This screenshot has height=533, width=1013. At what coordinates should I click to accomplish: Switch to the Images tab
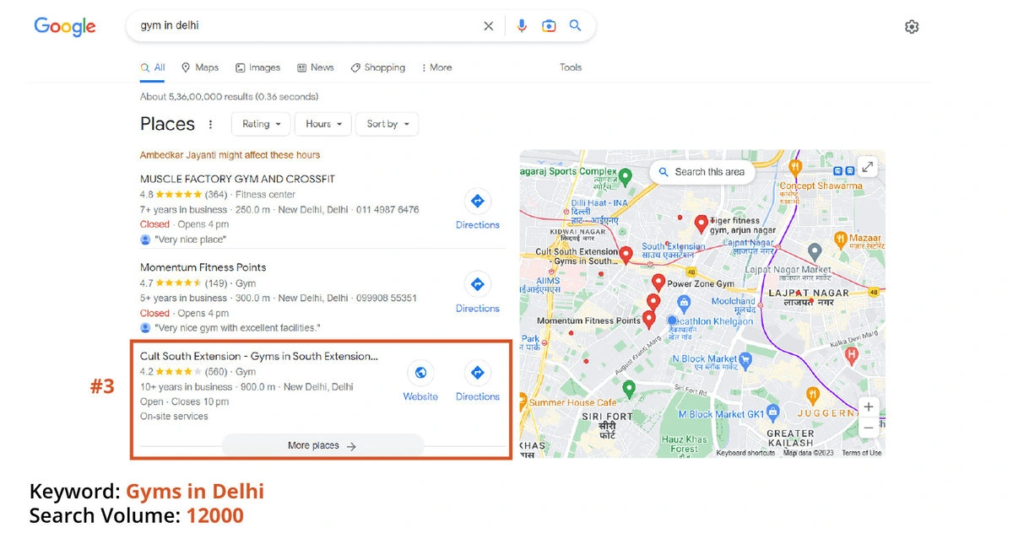[257, 67]
